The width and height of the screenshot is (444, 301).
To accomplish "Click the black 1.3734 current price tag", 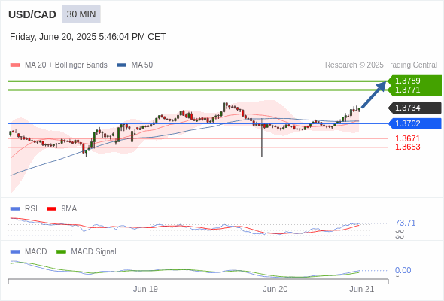I will 415,108.
